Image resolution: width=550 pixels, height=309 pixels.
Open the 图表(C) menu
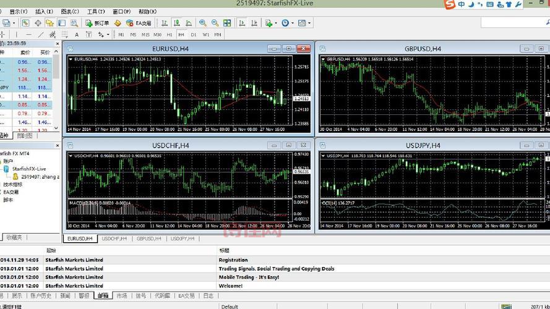pos(70,12)
